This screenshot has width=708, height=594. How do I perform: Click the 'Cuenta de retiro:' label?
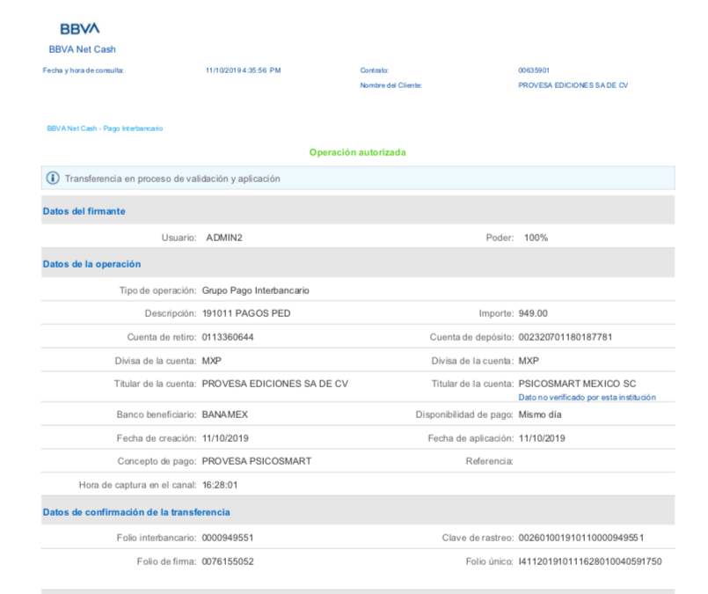click(162, 337)
